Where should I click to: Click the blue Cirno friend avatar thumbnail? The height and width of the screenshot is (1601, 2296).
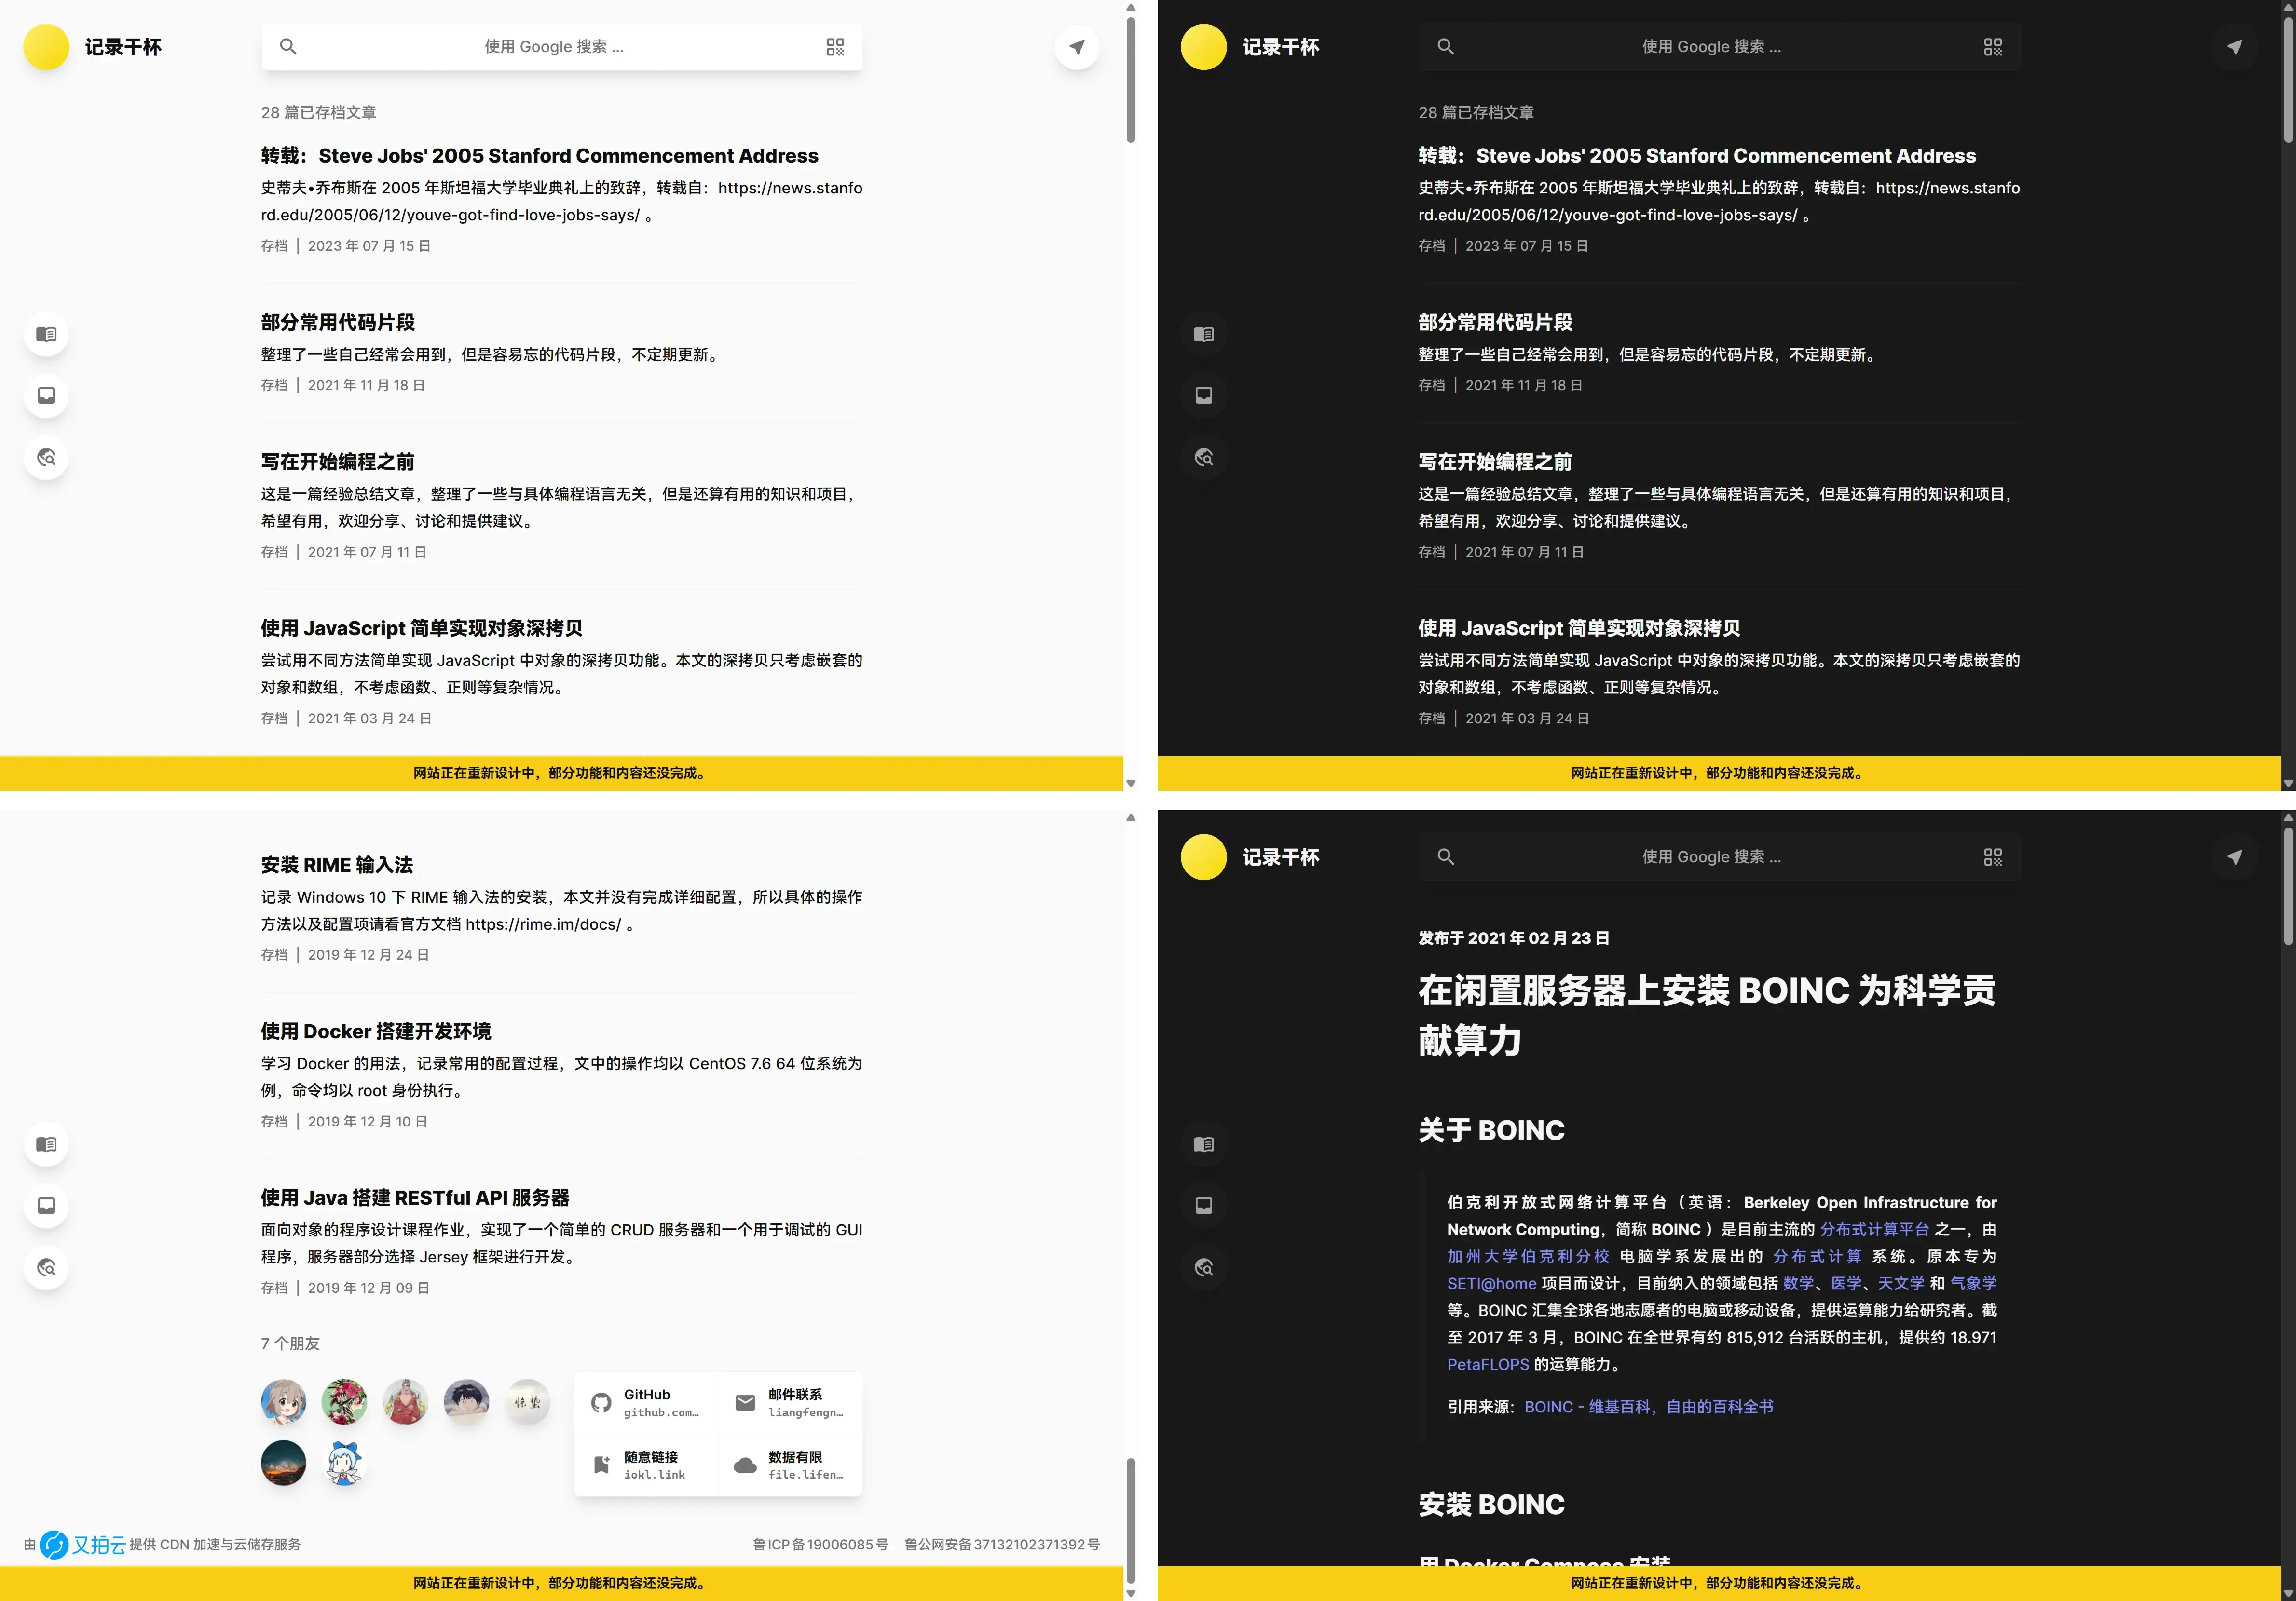[344, 1463]
